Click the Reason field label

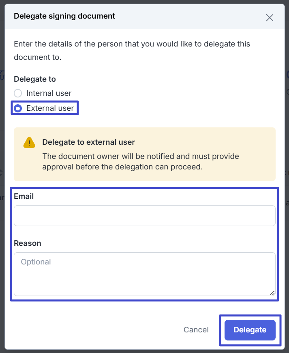[28, 243]
